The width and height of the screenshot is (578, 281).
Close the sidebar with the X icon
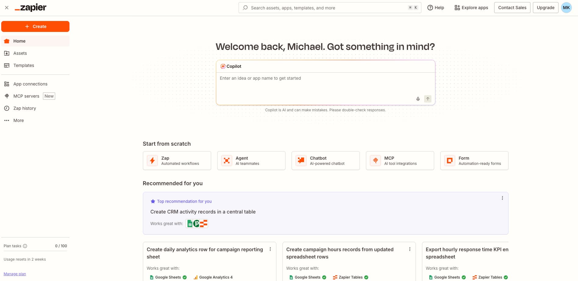7,8
